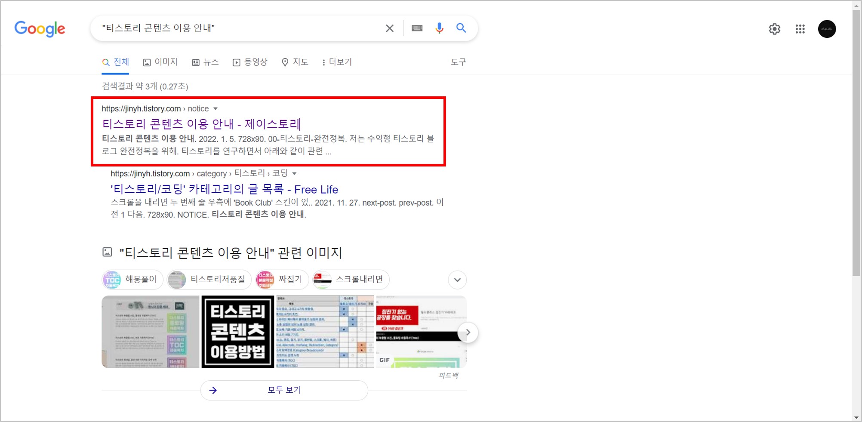
Task: Switch to 이미지 tab
Action: tap(160, 62)
